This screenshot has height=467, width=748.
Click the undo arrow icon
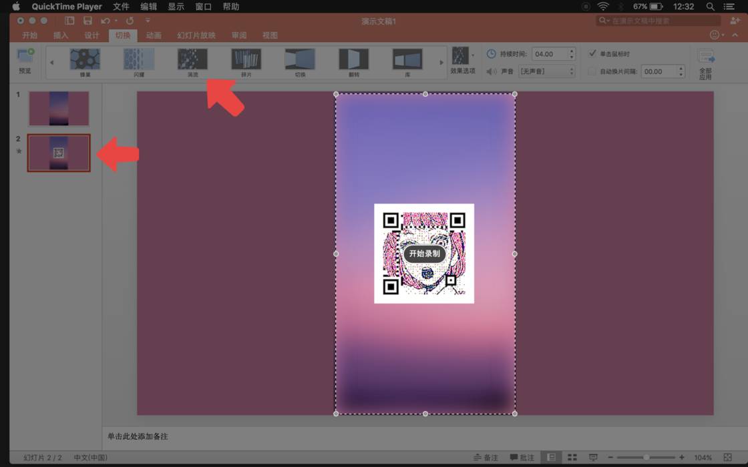tap(105, 21)
